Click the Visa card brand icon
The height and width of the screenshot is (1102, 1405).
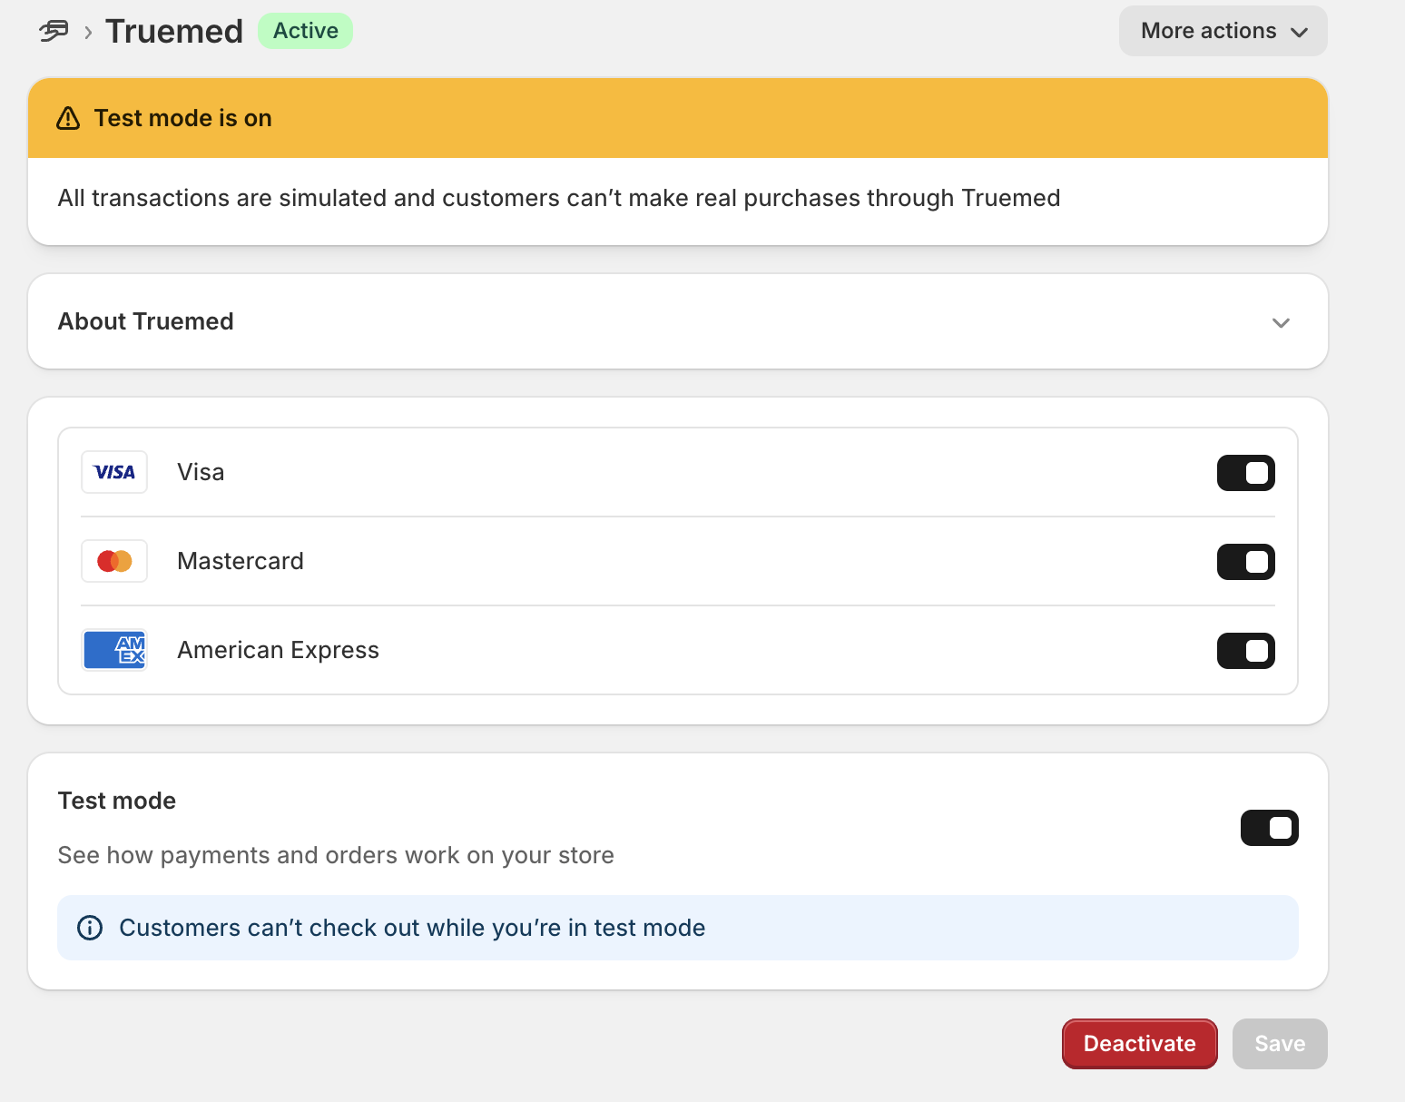click(114, 472)
